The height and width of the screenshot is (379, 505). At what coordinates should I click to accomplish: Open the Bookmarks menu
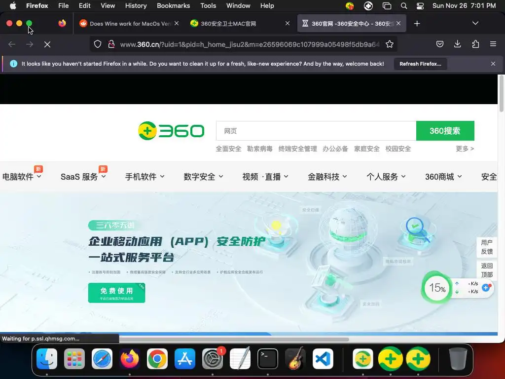(173, 5)
